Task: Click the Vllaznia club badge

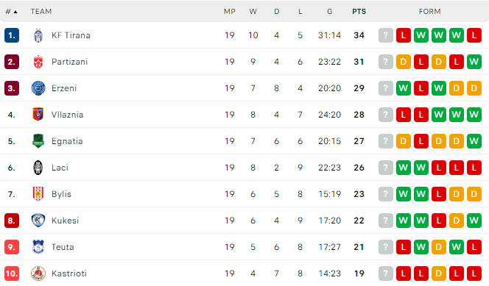Action: pos(38,115)
